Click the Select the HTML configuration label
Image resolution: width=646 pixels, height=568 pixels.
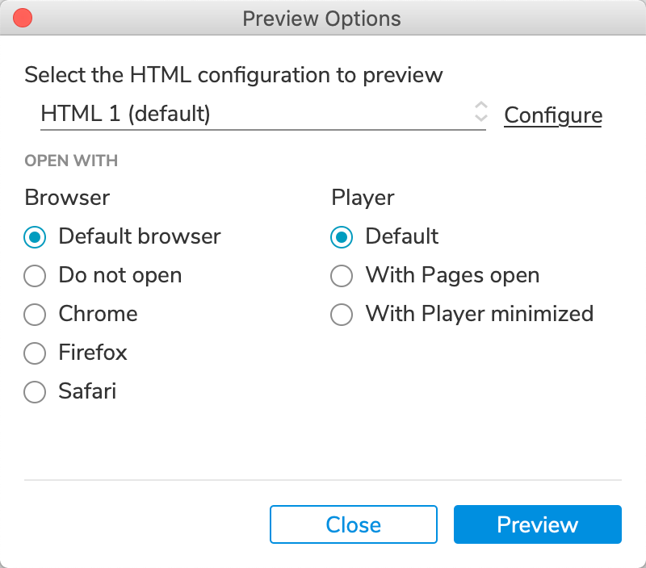click(233, 76)
